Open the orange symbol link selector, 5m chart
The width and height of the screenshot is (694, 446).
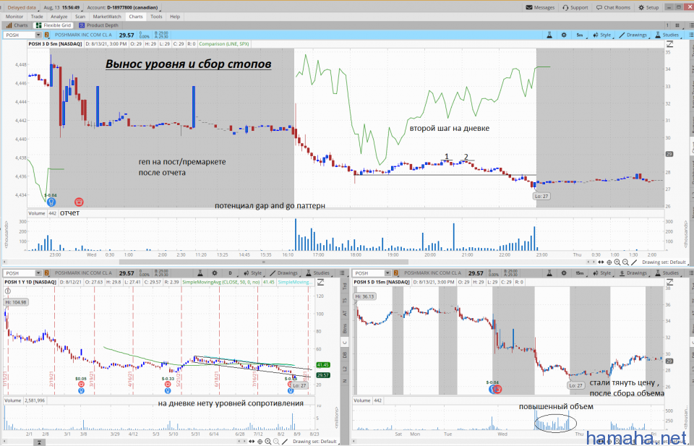pos(46,35)
